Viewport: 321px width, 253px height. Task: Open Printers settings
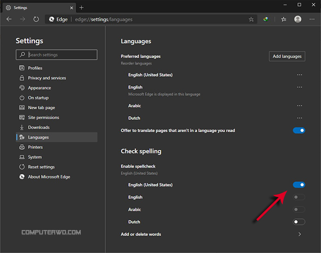tap(57, 147)
